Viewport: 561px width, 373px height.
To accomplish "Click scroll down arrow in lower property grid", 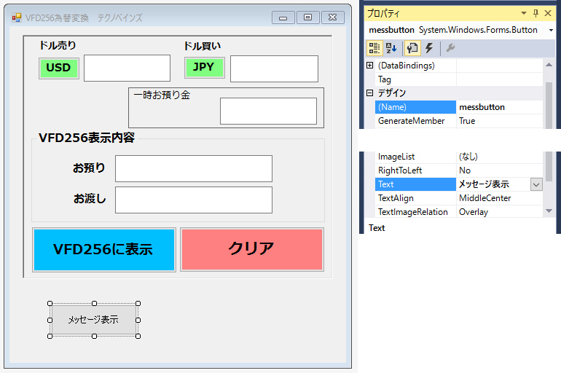I will tap(549, 211).
